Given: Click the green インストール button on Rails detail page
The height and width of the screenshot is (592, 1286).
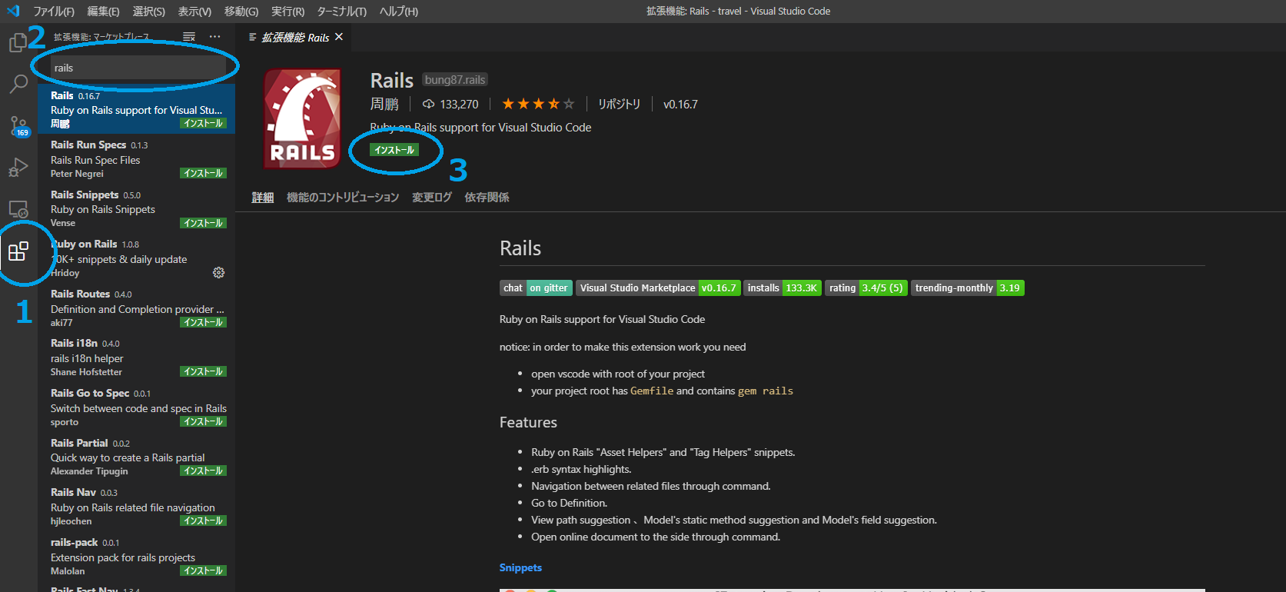Looking at the screenshot, I should click(x=394, y=150).
